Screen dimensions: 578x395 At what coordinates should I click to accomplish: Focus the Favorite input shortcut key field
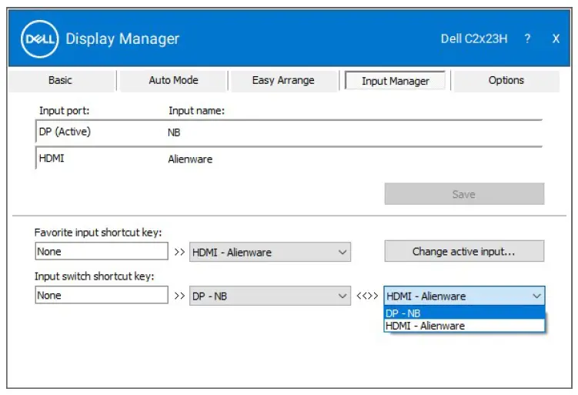102,252
